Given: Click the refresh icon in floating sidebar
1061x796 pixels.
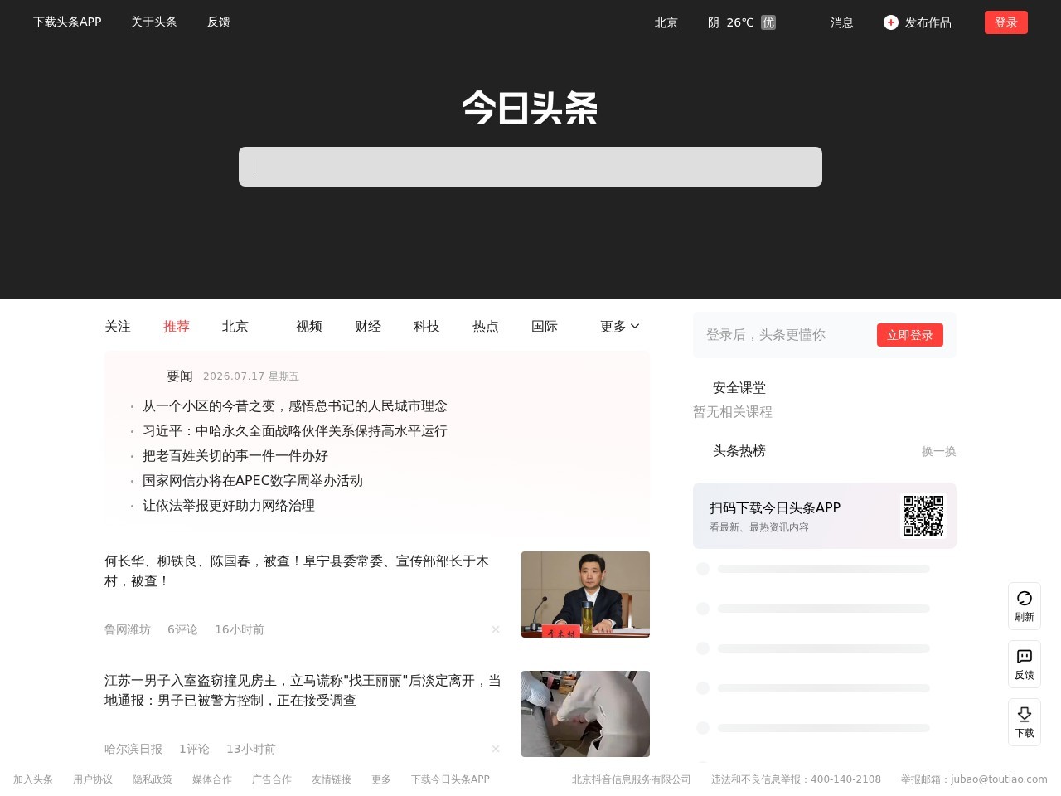Looking at the screenshot, I should pos(1025,599).
